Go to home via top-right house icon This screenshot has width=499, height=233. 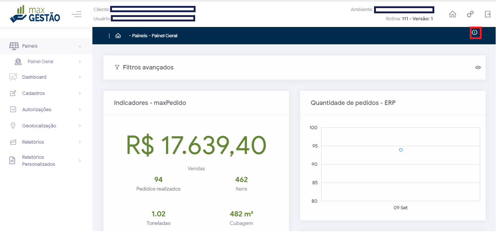click(x=452, y=14)
